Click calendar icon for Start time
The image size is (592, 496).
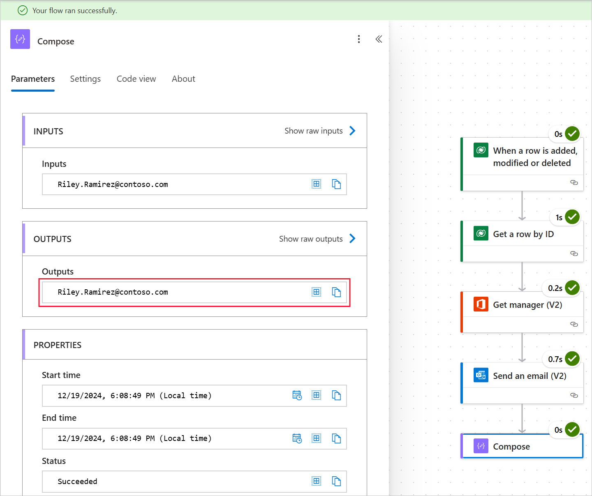[297, 395]
